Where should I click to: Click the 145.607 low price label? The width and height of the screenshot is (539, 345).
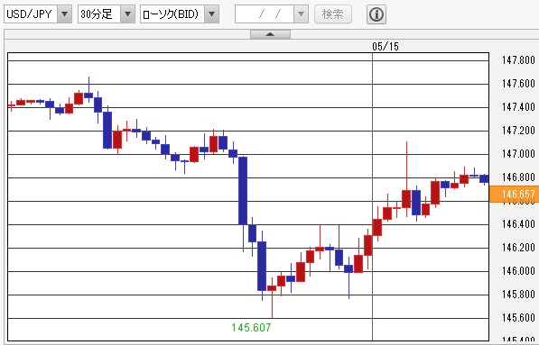(x=251, y=328)
